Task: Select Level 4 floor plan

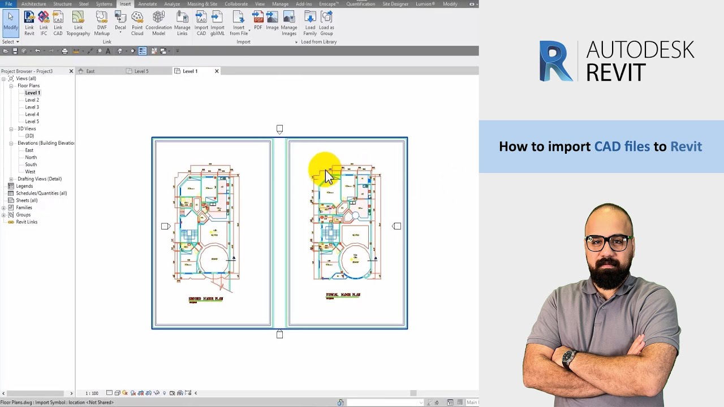Action: (32, 114)
